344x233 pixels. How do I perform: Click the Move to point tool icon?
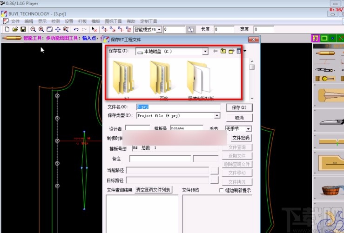coord(121,29)
